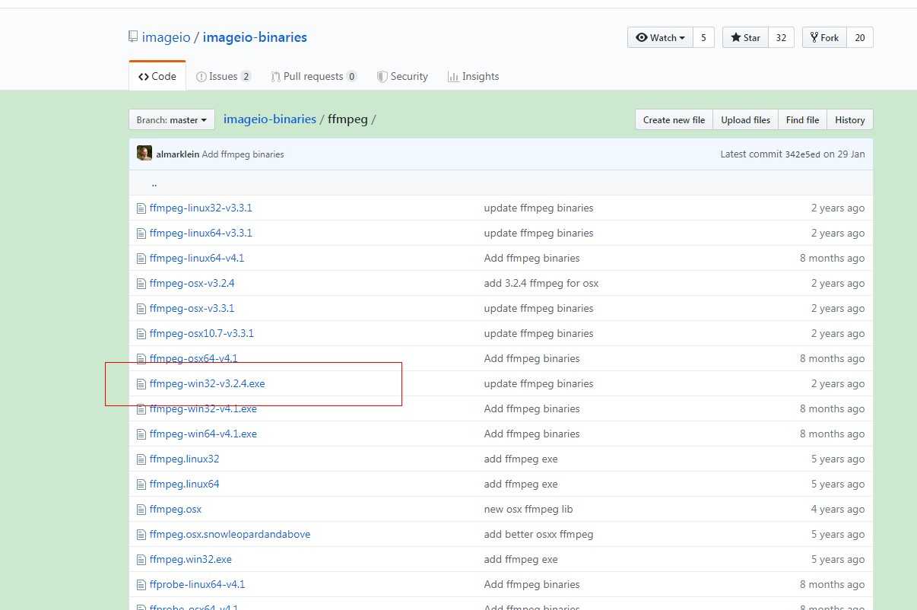Click the forks count 20
The image size is (917, 610).
[859, 37]
